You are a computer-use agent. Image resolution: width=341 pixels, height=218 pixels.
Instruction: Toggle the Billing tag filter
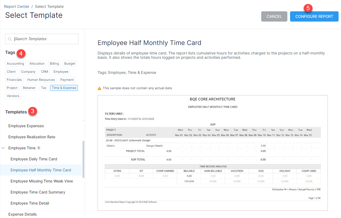(x=54, y=63)
